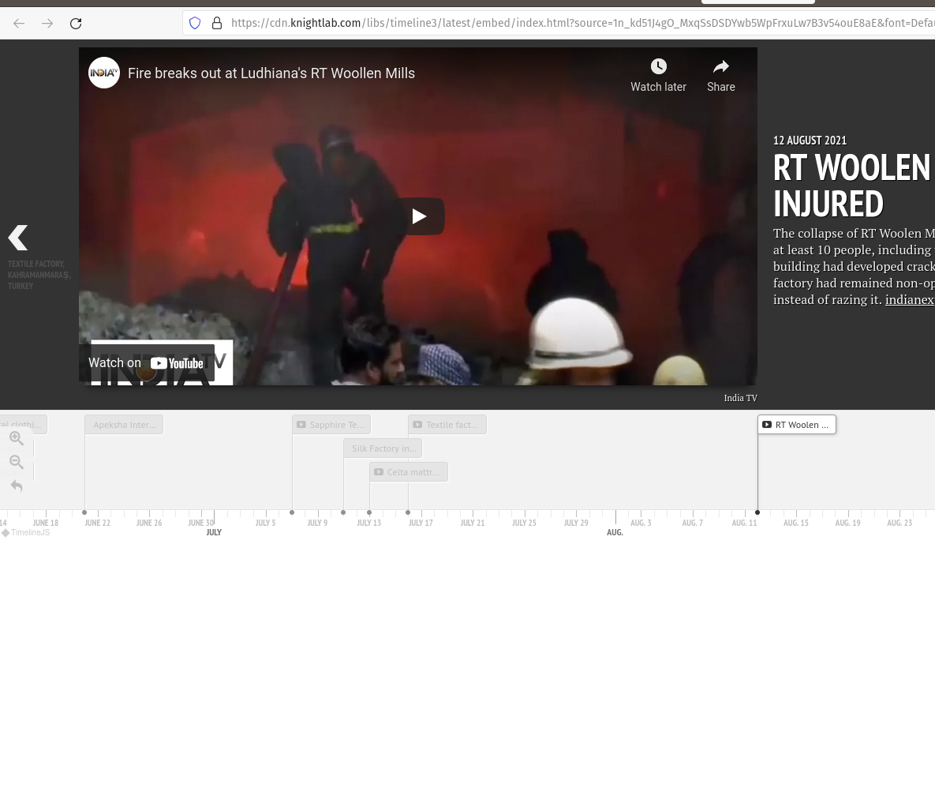The width and height of the screenshot is (935, 803).
Task: Play the RT Woollen Mills video
Action: [x=419, y=216]
